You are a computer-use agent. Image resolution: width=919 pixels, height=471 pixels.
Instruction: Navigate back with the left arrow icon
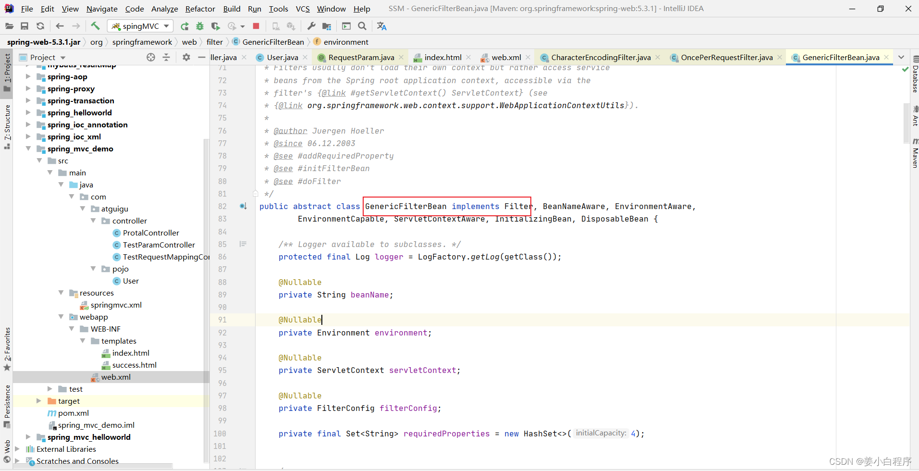click(60, 26)
